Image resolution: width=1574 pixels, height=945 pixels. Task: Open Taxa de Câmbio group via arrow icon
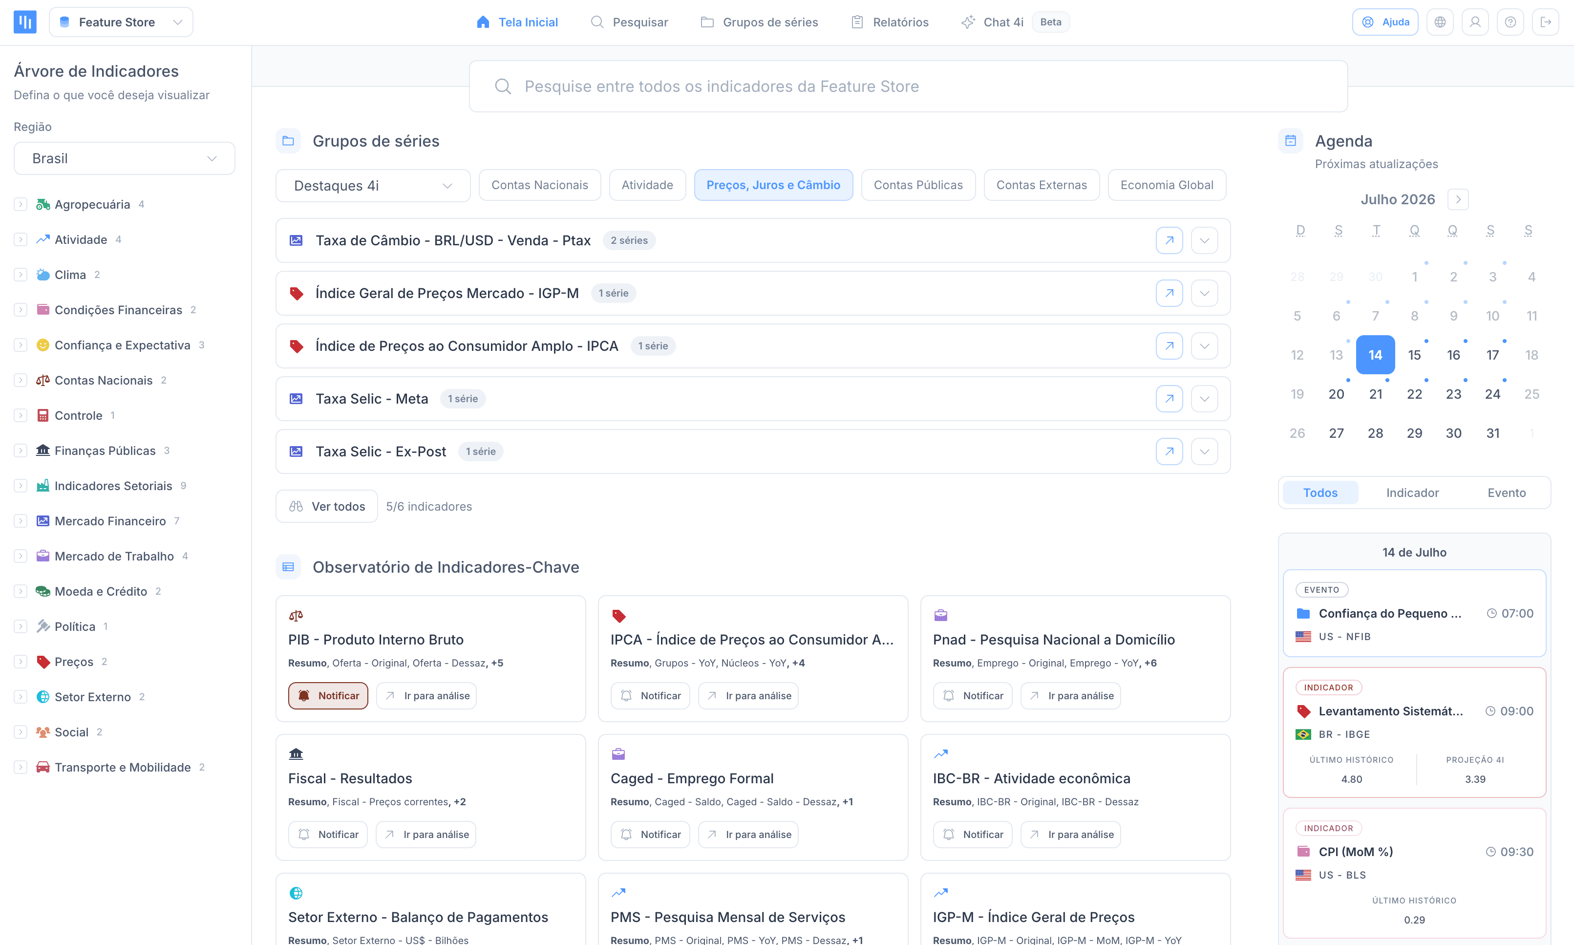click(x=1169, y=241)
